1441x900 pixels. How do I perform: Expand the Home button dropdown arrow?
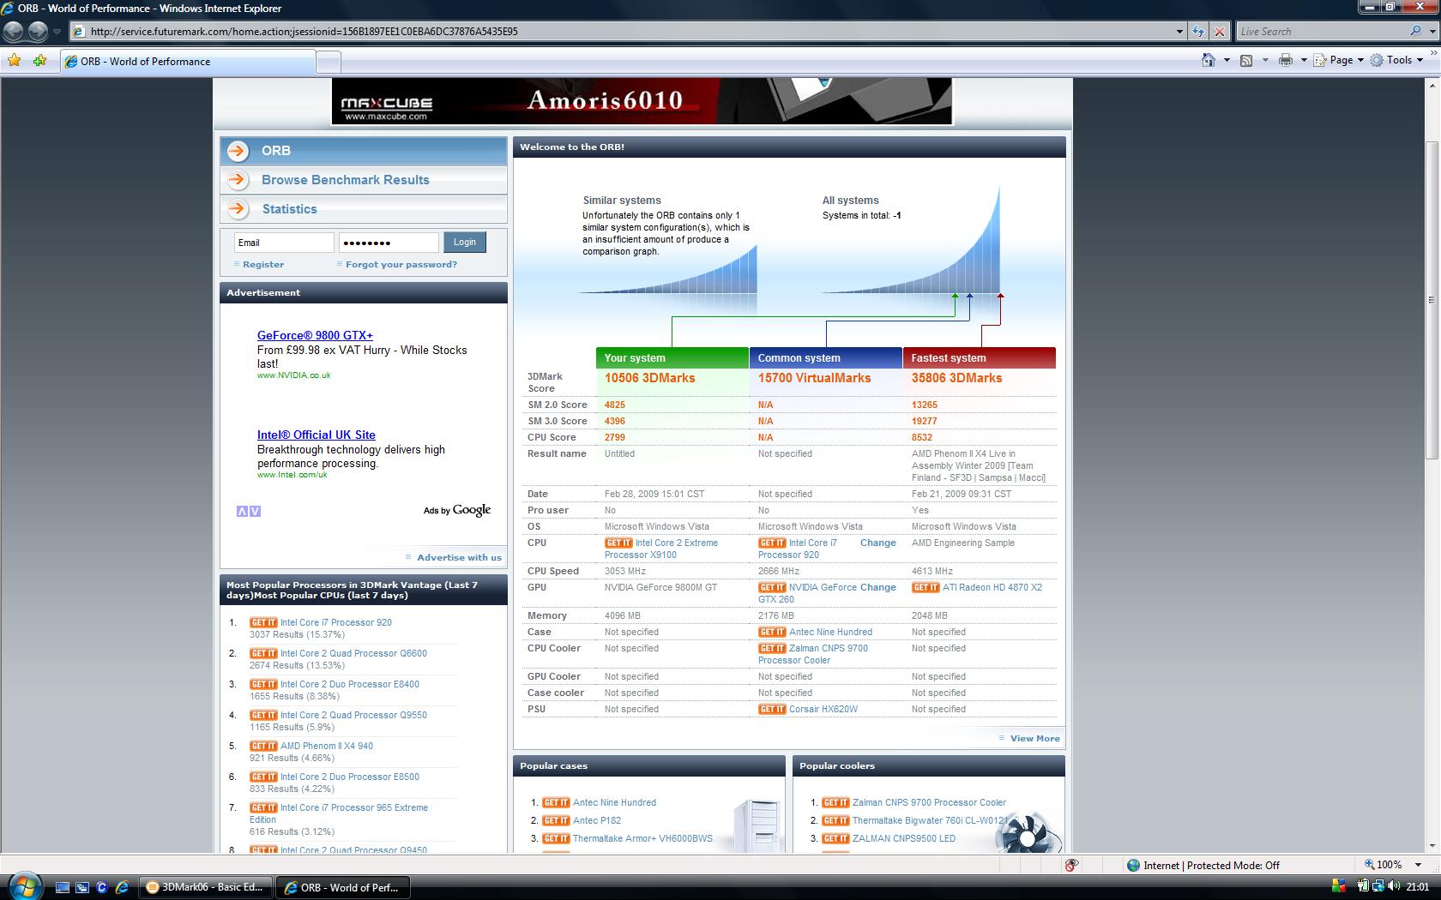point(1227,60)
